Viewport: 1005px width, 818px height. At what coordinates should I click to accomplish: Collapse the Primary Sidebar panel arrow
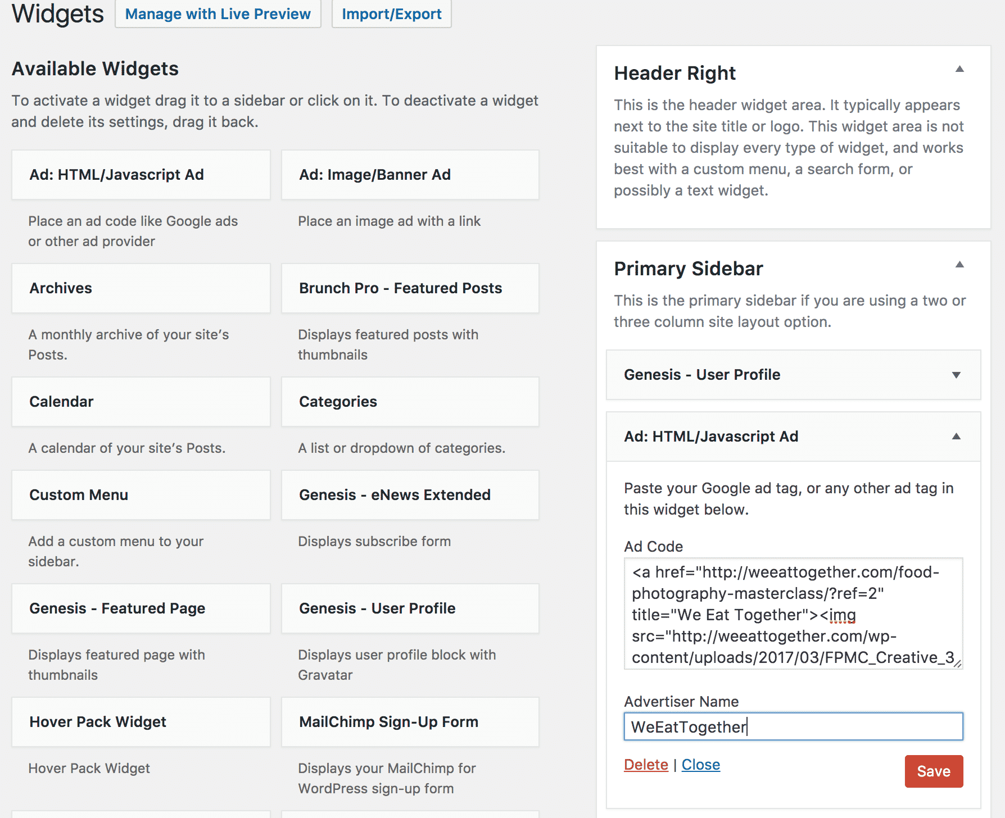959,265
